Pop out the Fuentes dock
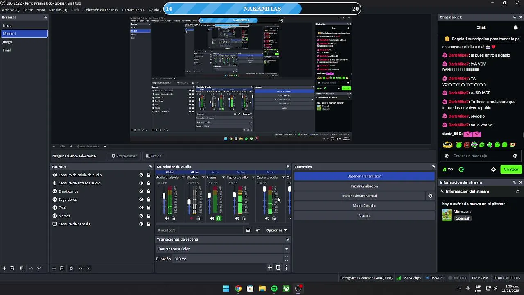 [x=150, y=167]
